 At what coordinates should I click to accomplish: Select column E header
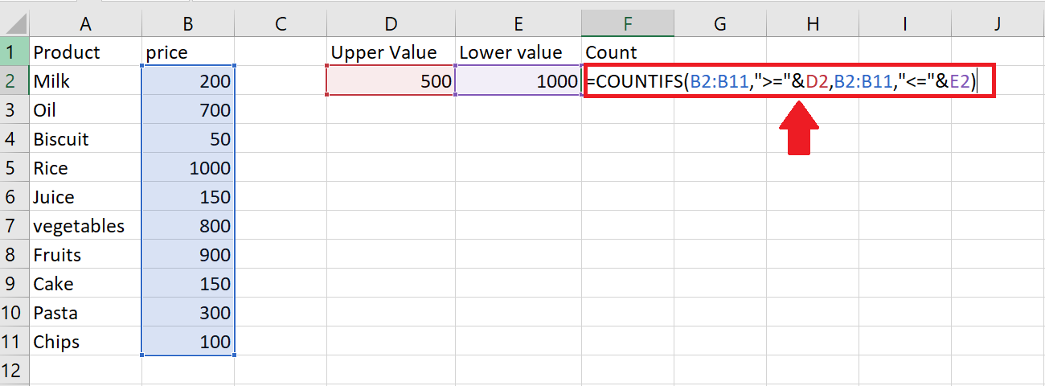pyautogui.click(x=518, y=24)
